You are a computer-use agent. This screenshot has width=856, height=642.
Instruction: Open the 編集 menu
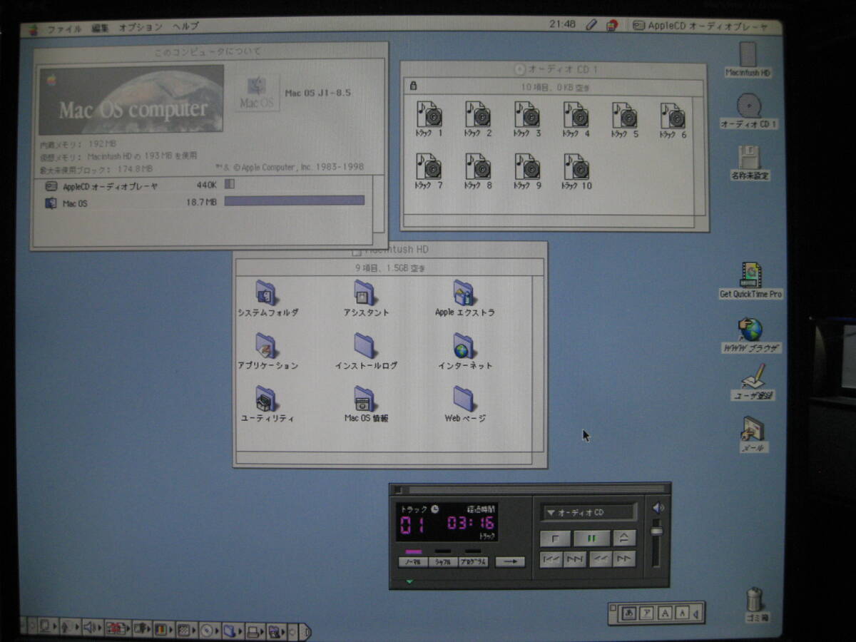[x=100, y=28]
